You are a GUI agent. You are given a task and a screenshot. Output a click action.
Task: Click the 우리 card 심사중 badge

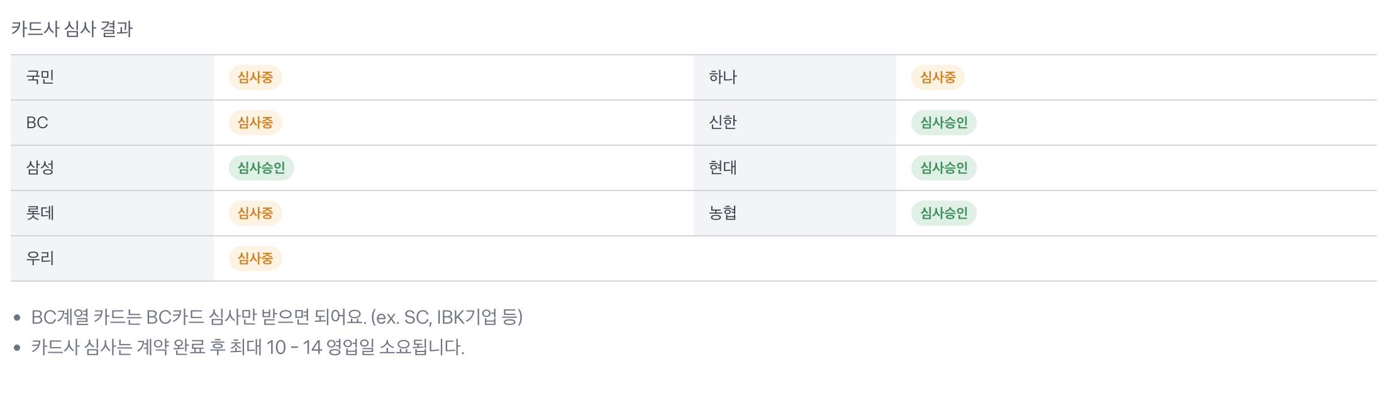[255, 258]
